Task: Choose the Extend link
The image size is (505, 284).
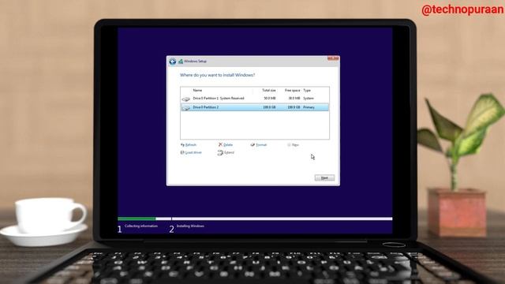Action: pos(229,152)
